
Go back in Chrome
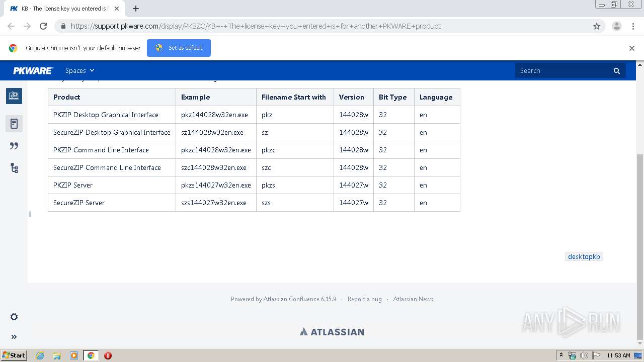pos(11,26)
